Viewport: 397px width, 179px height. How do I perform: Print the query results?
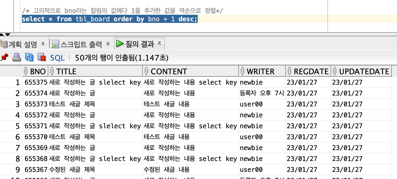click(16, 58)
